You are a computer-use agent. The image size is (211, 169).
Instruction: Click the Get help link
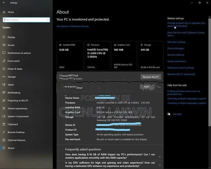pyautogui.click(x=177, y=114)
